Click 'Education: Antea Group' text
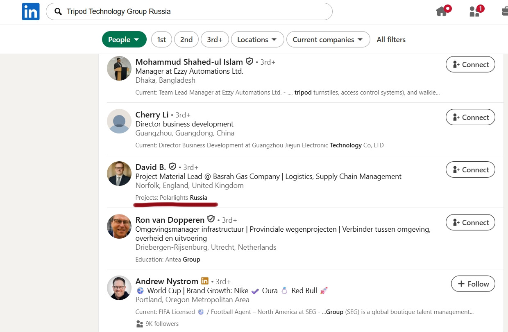 168,260
